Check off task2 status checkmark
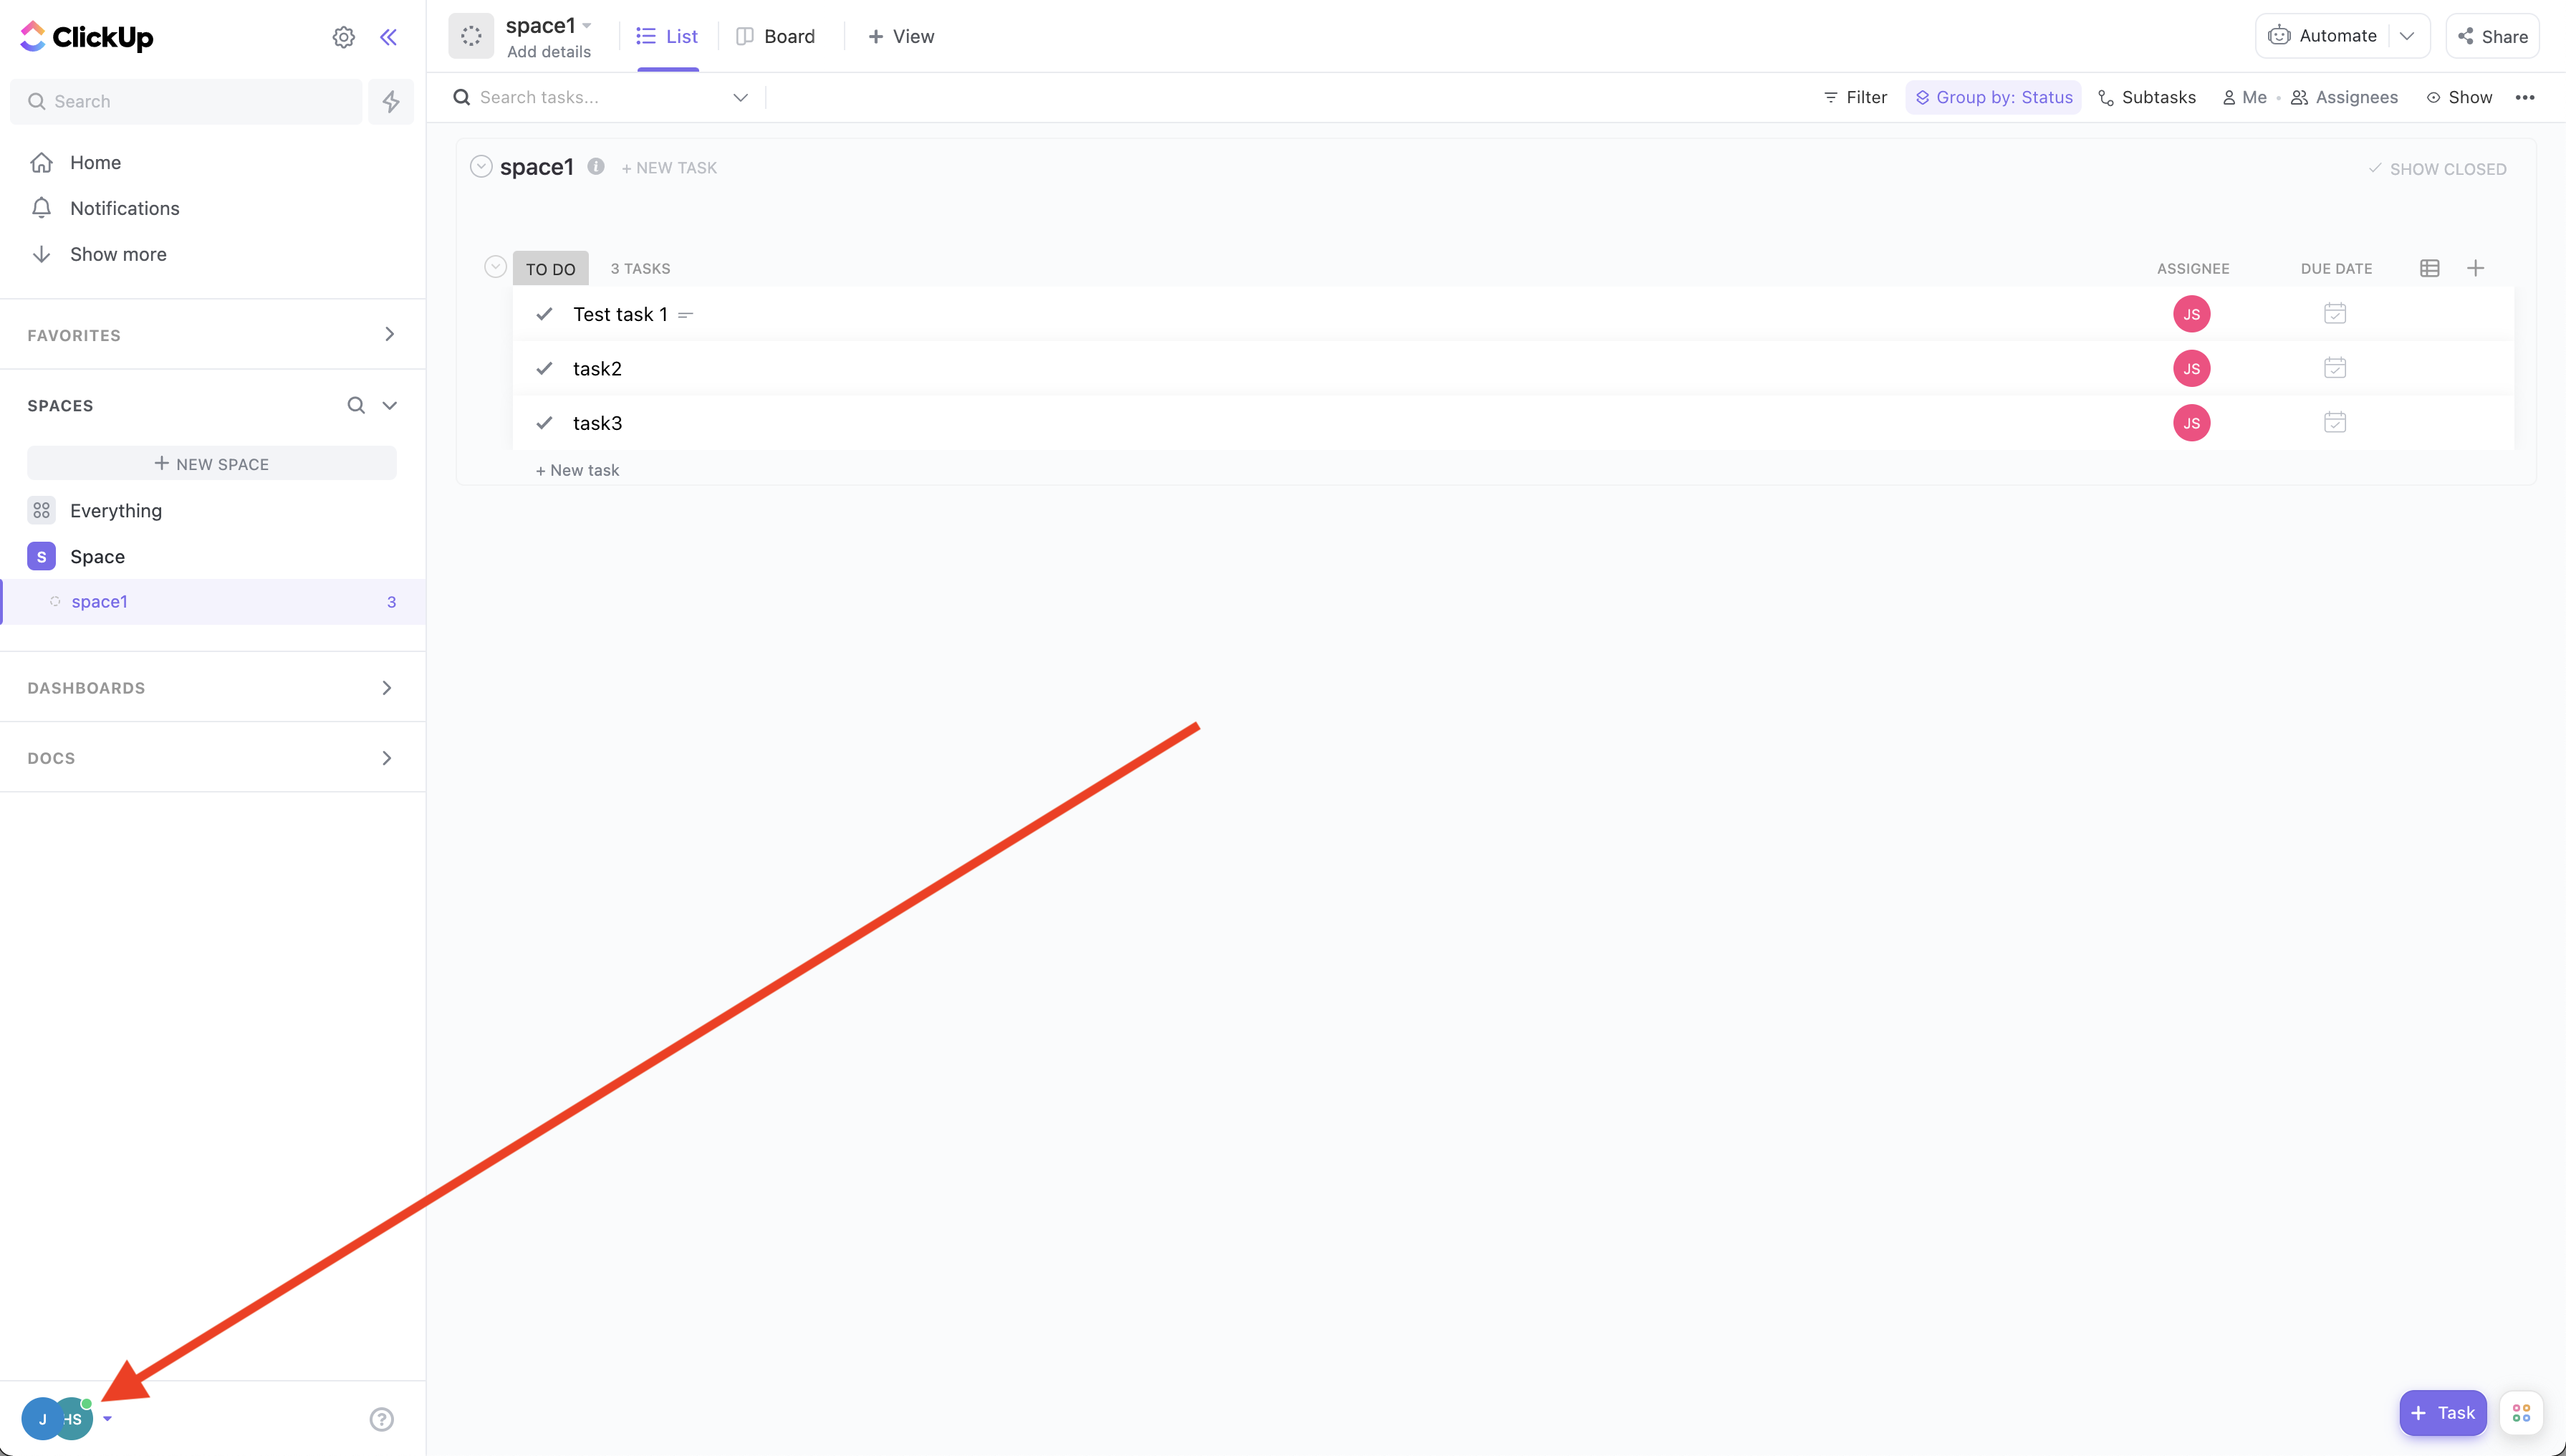The width and height of the screenshot is (2566, 1456). pos(544,368)
